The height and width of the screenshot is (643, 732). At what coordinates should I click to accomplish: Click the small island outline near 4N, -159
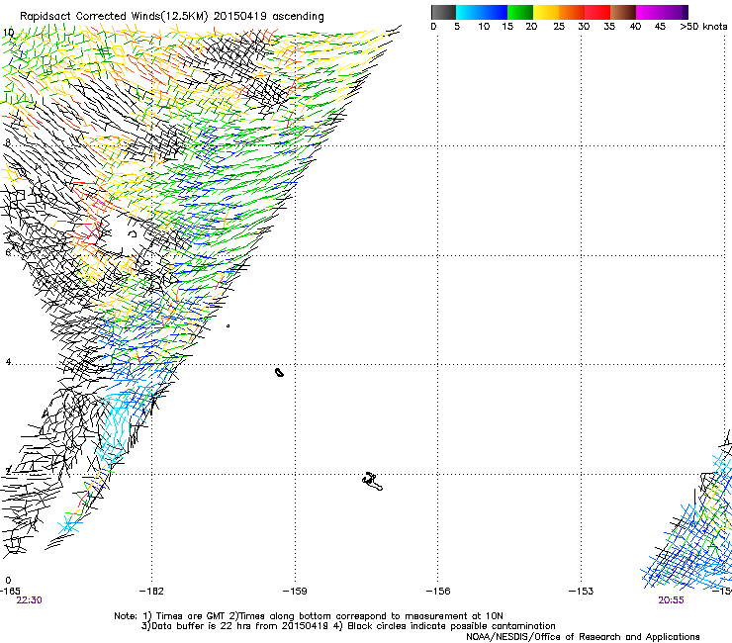click(x=279, y=372)
